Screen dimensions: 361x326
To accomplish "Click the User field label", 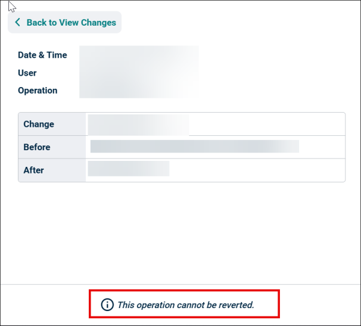I will click(27, 73).
